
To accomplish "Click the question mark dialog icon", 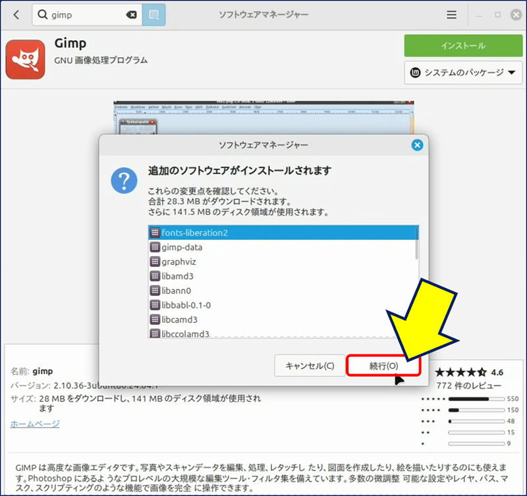I will (x=124, y=180).
